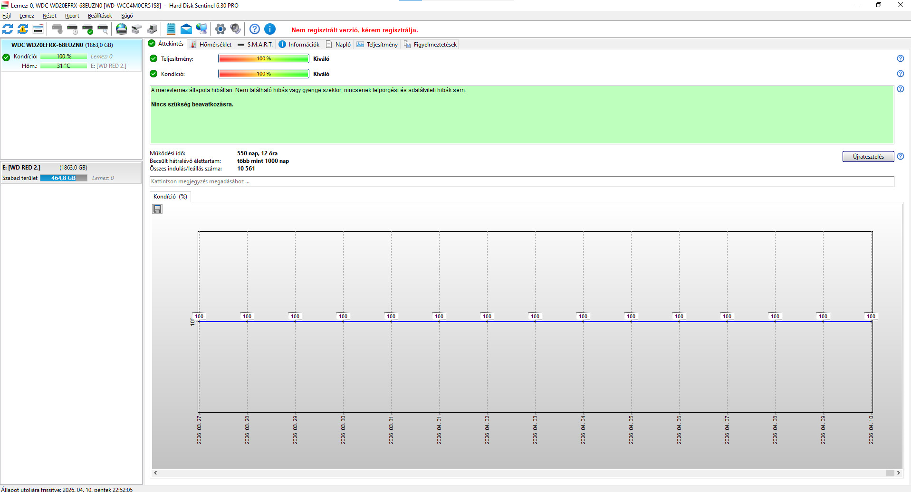
Task: Click the Teljesítmény 100 % progress bar
Action: 264,58
